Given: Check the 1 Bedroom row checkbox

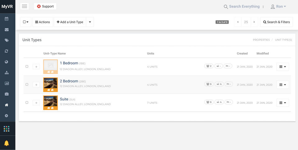Looking at the screenshot, I should pos(27,67).
